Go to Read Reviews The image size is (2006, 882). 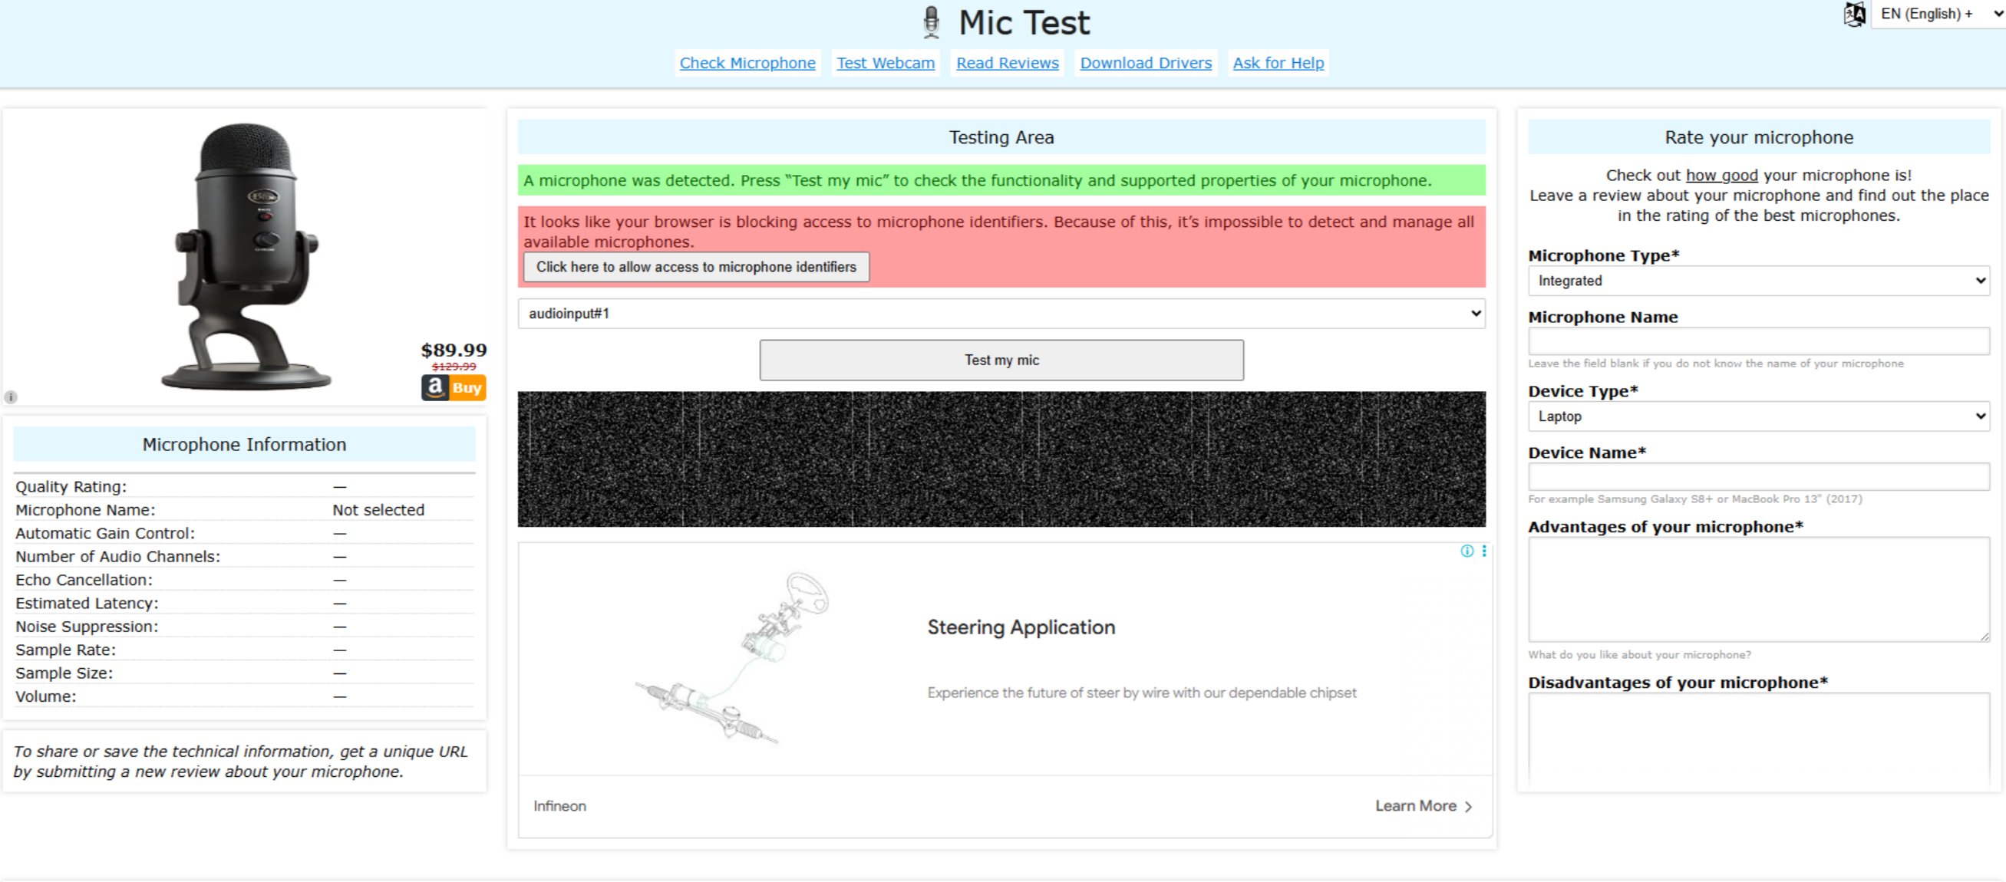coord(1007,63)
